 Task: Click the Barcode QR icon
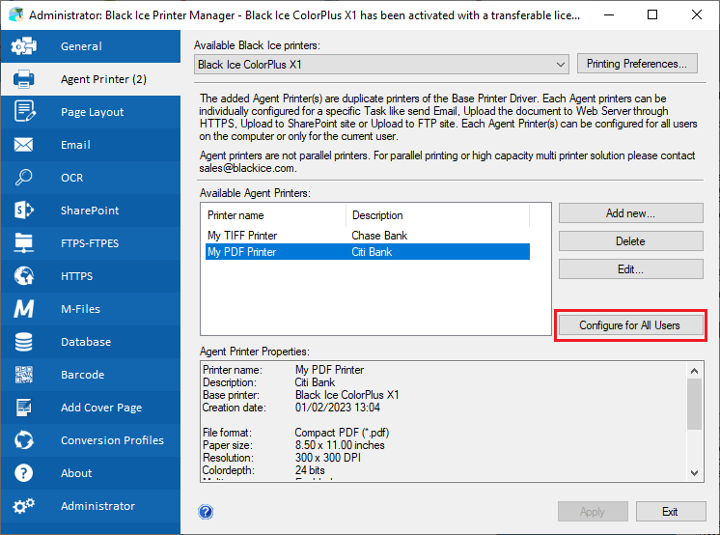pos(24,375)
